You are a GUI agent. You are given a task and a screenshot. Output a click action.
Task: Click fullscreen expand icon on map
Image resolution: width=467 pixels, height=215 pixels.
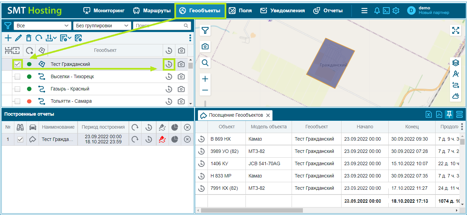pyautogui.click(x=455, y=30)
